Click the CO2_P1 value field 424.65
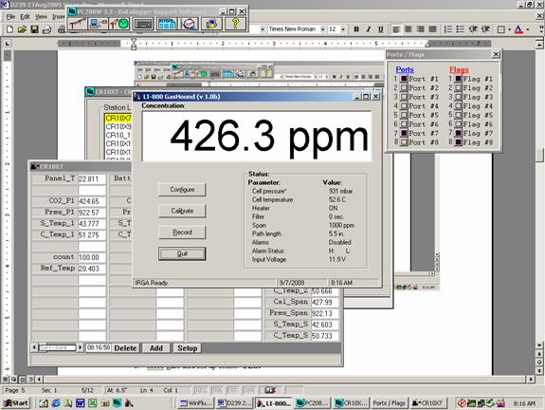The image size is (545, 410). pos(92,201)
